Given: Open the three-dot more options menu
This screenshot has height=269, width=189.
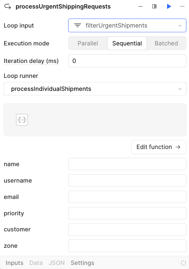Looking at the screenshot, I should [182, 6].
